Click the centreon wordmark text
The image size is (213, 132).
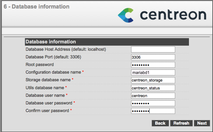[173, 15]
